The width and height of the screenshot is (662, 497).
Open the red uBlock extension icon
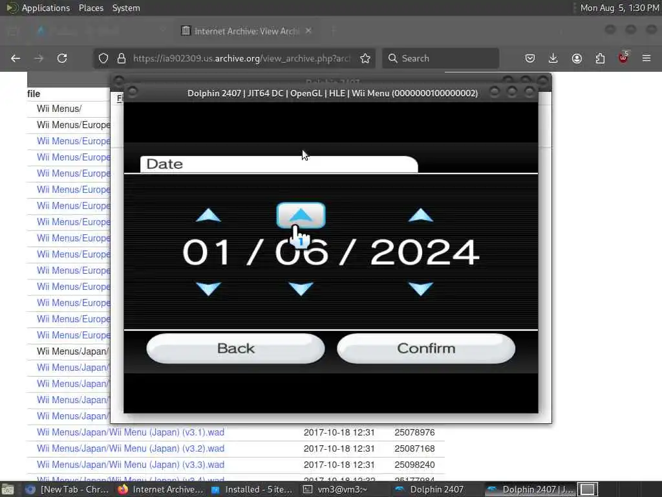coord(623,58)
